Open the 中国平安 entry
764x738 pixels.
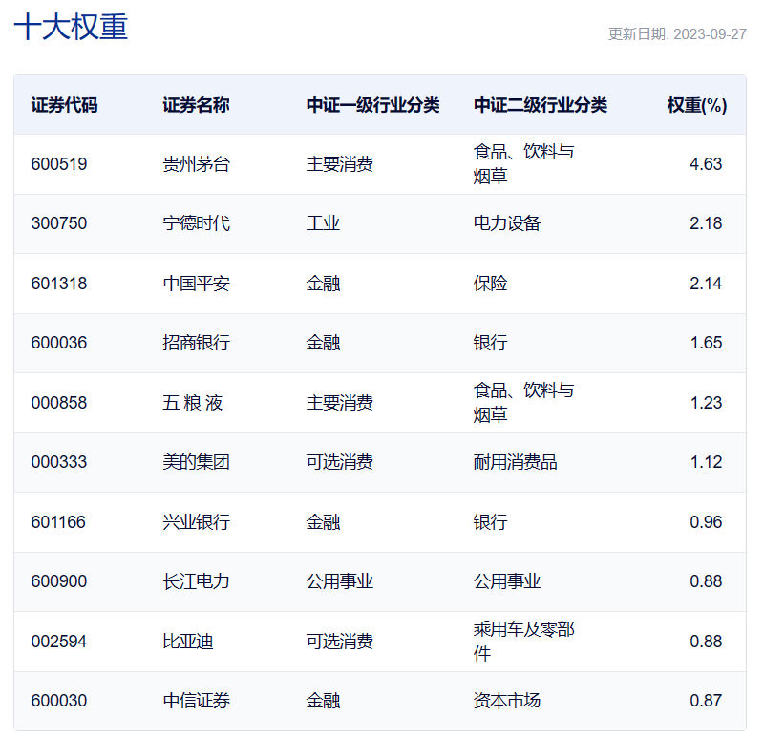pos(196,284)
